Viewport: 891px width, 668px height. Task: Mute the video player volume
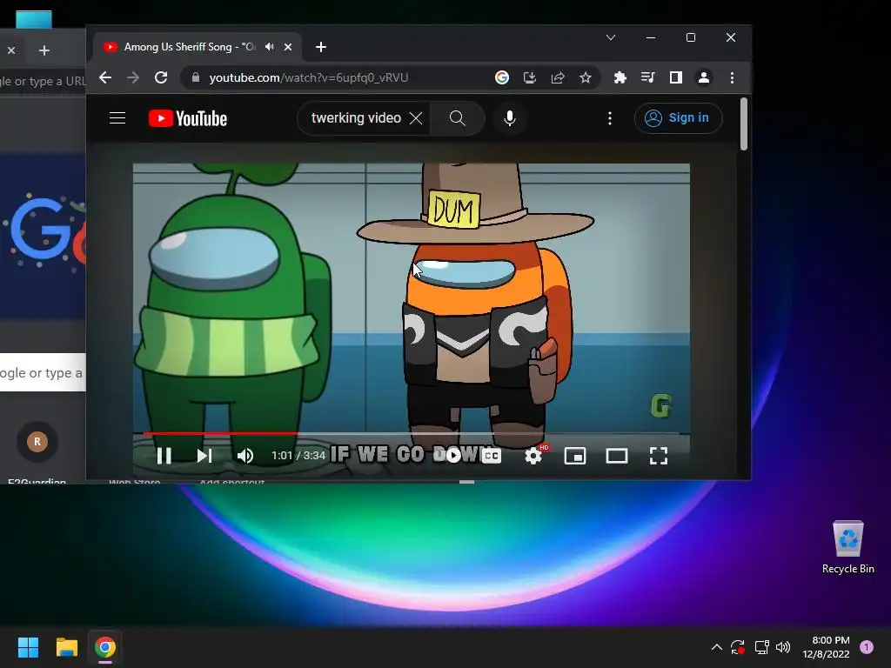tap(245, 456)
